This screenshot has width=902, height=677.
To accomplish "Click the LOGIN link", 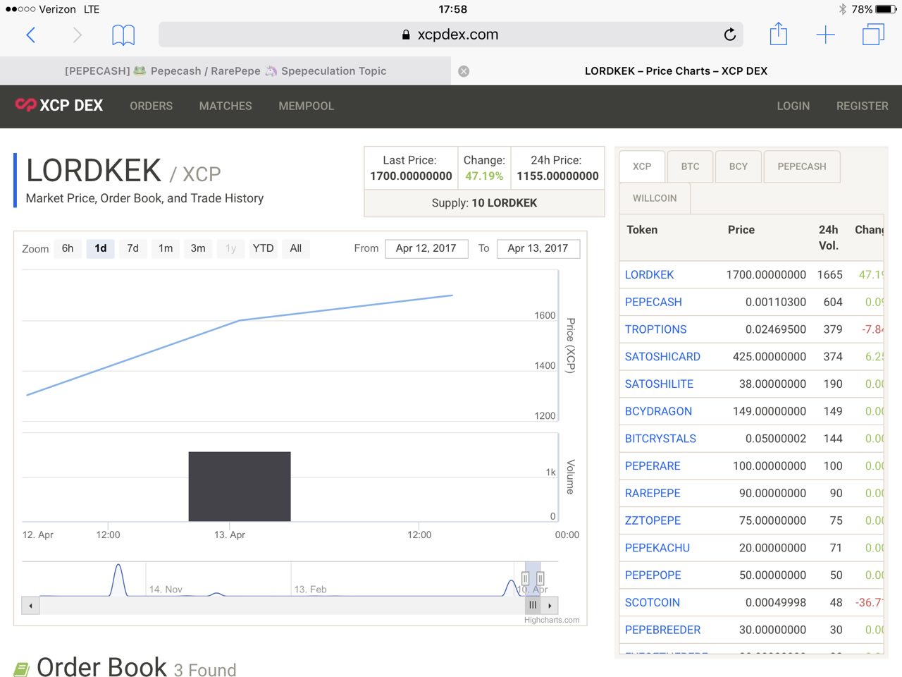I will tap(793, 106).
